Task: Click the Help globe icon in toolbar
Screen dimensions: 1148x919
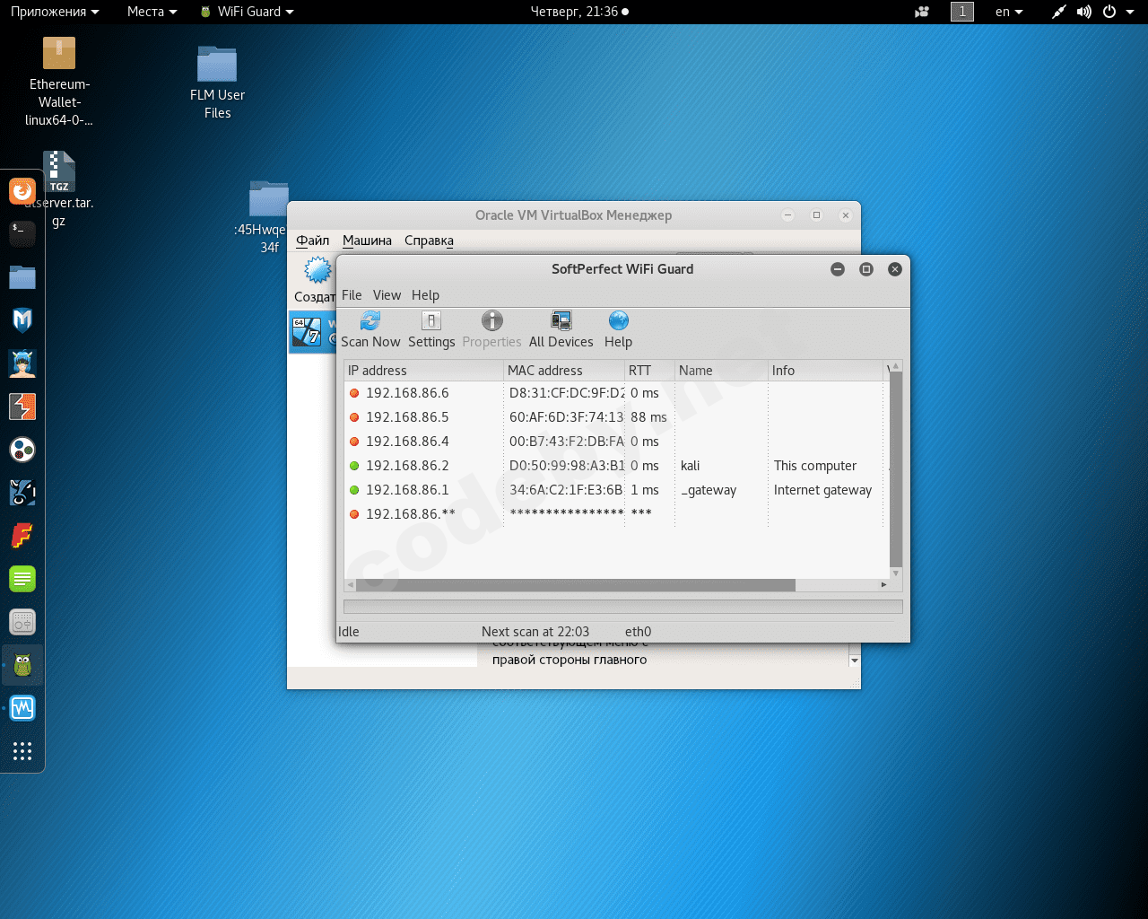Action: [618, 321]
